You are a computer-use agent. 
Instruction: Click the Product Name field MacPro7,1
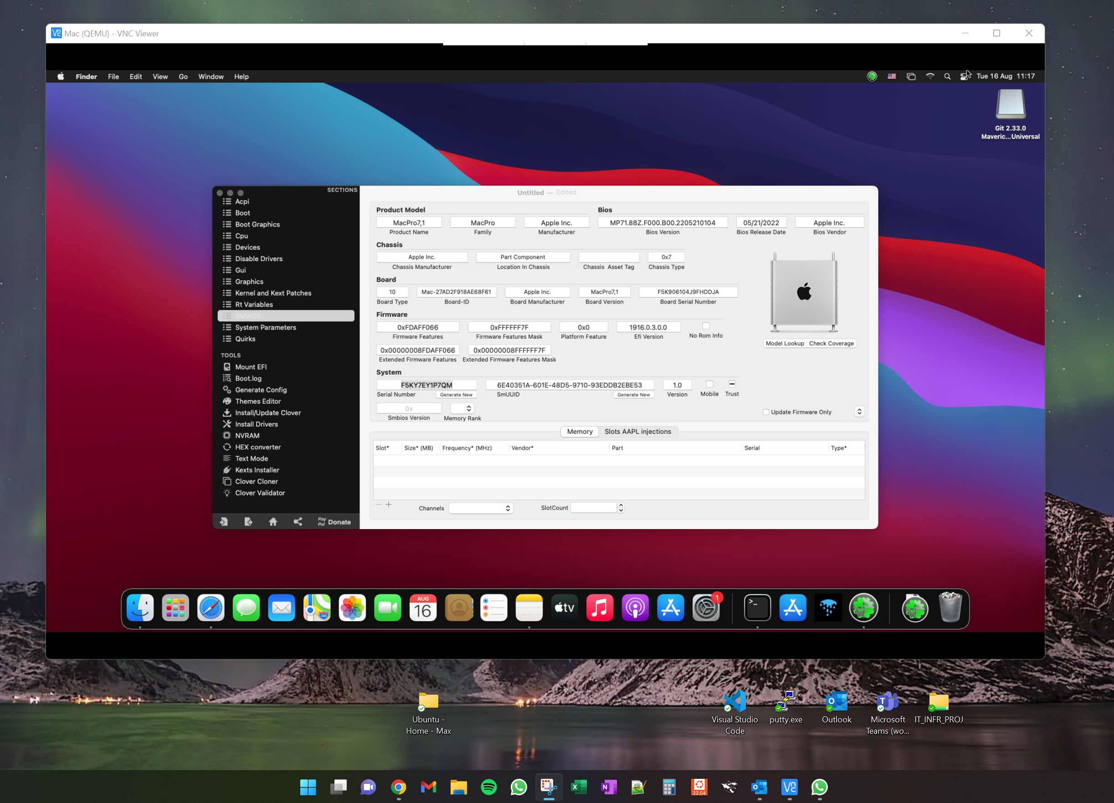pyautogui.click(x=409, y=222)
